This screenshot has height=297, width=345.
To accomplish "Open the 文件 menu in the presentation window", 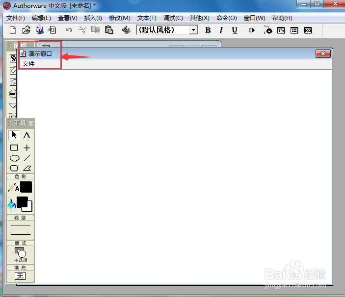I will click(x=28, y=64).
